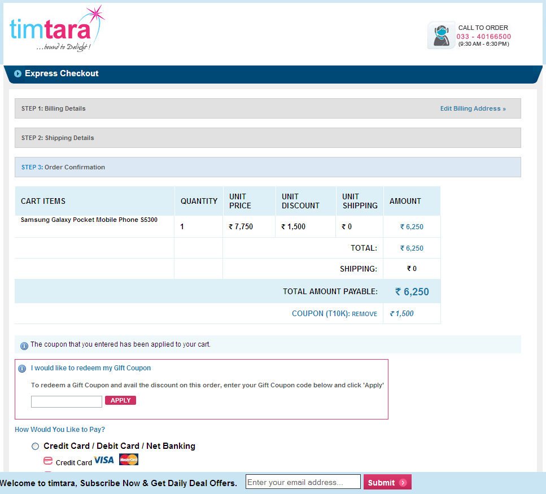
Task: Click the MasterCard logo
Action: pos(129,460)
